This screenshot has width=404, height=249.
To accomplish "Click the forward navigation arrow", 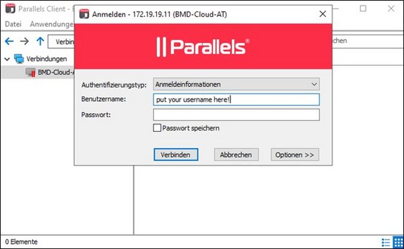I will (x=24, y=41).
